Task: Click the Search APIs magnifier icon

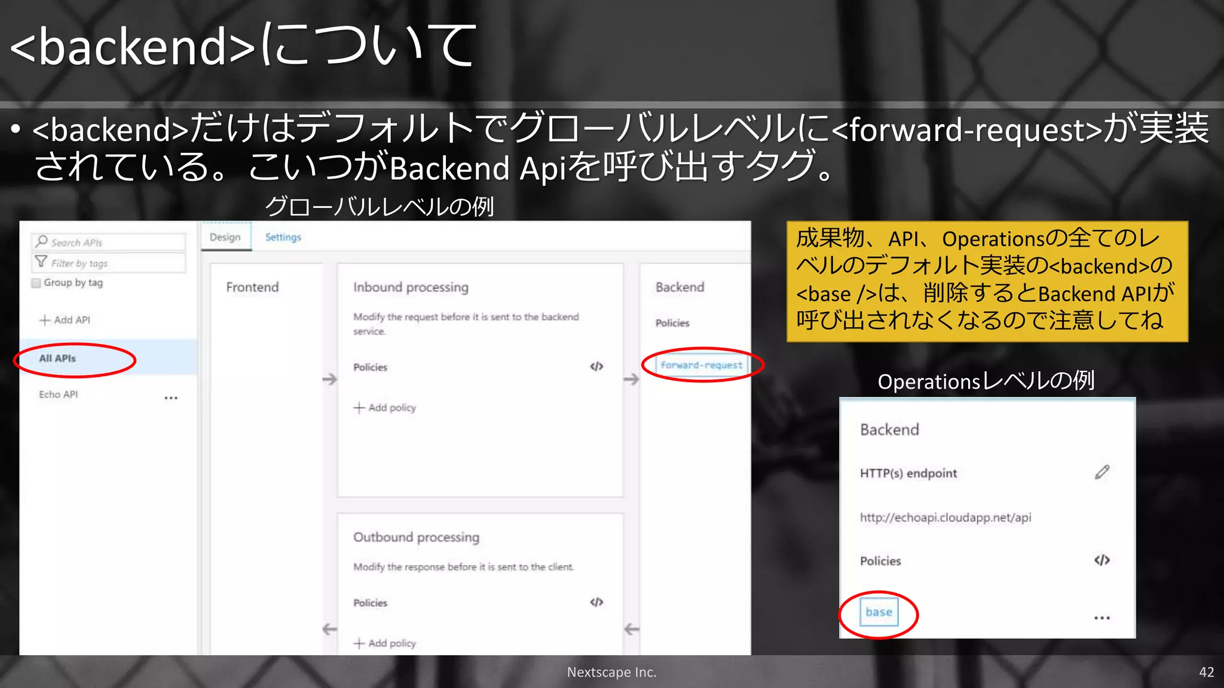Action: (41, 241)
